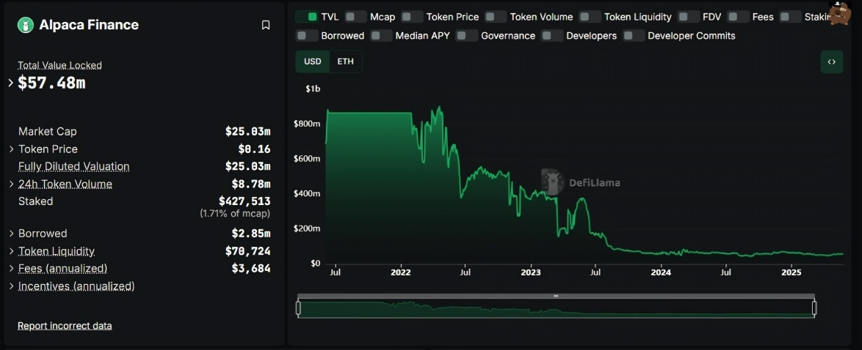The height and width of the screenshot is (350, 862).
Task: Expand Total Value Locked breakdown
Action: (10, 83)
